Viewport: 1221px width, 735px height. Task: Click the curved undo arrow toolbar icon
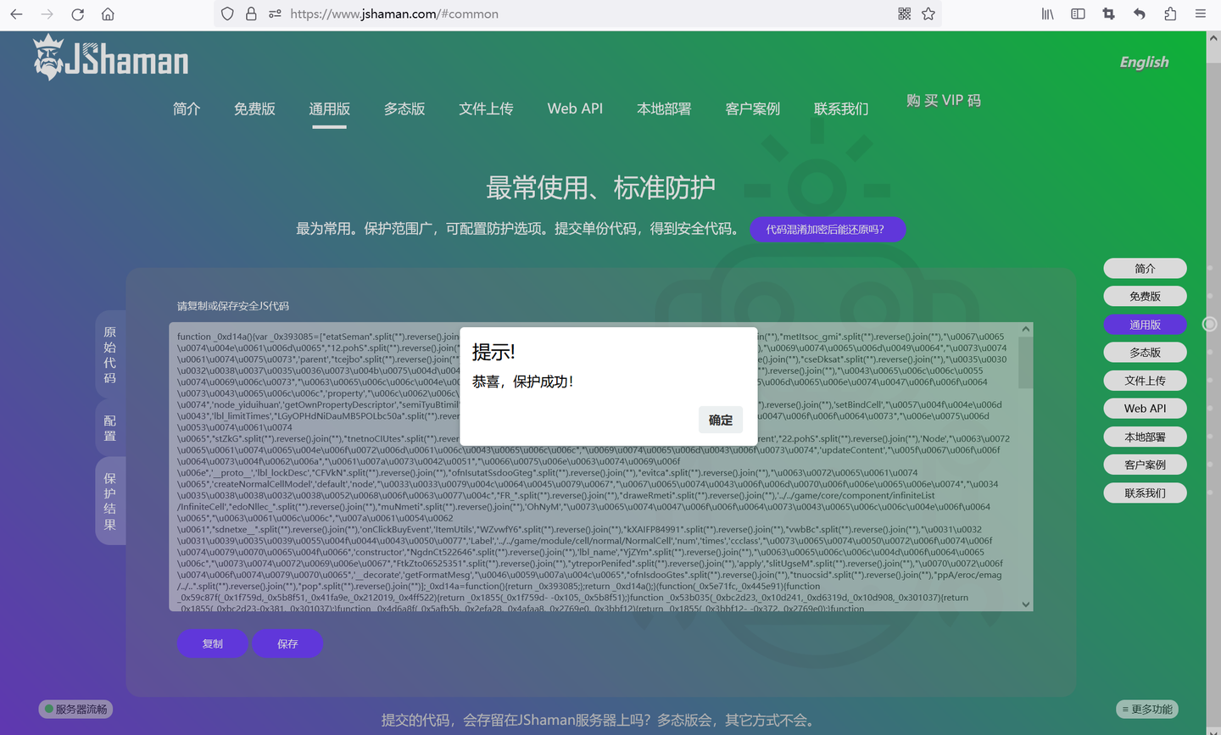[1140, 14]
